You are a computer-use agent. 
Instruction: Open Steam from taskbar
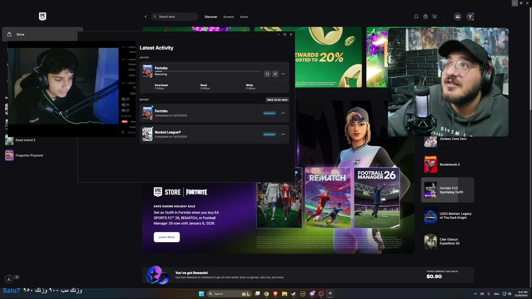[293, 294]
